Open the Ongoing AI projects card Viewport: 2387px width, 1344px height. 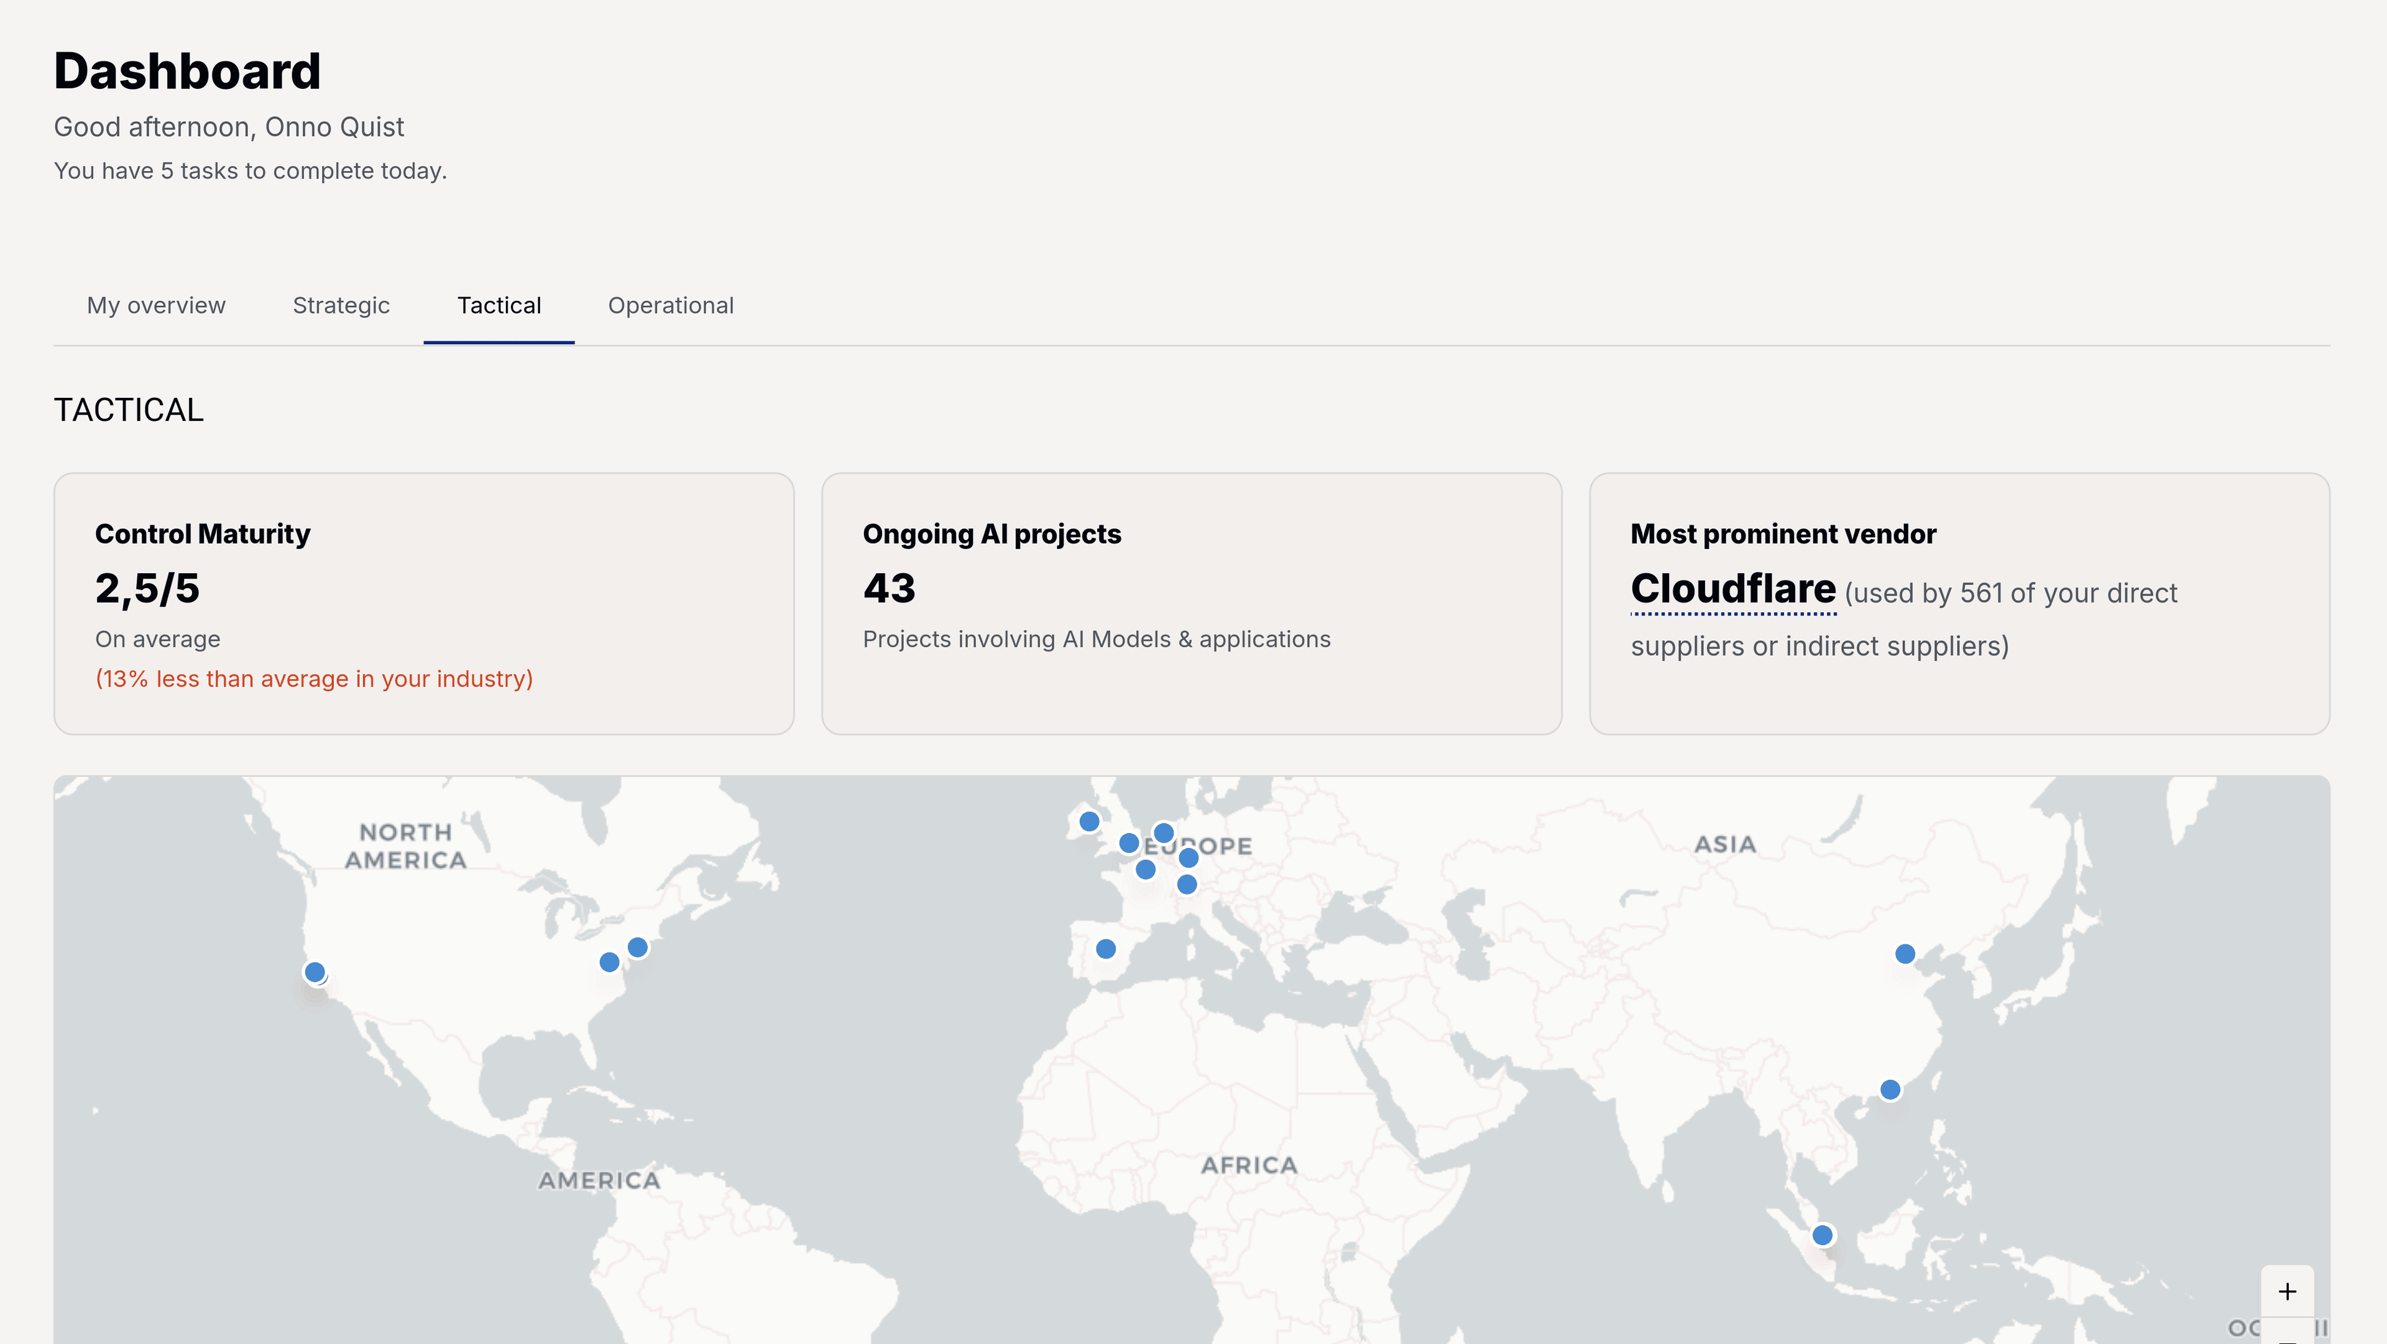pyautogui.click(x=1191, y=604)
